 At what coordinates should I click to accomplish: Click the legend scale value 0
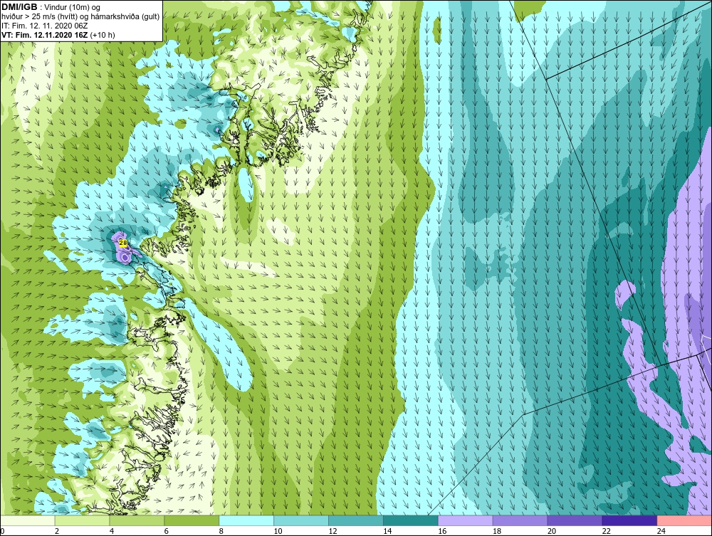[x=2, y=531]
